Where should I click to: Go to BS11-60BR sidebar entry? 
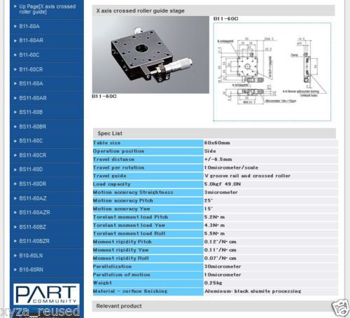(x=33, y=127)
